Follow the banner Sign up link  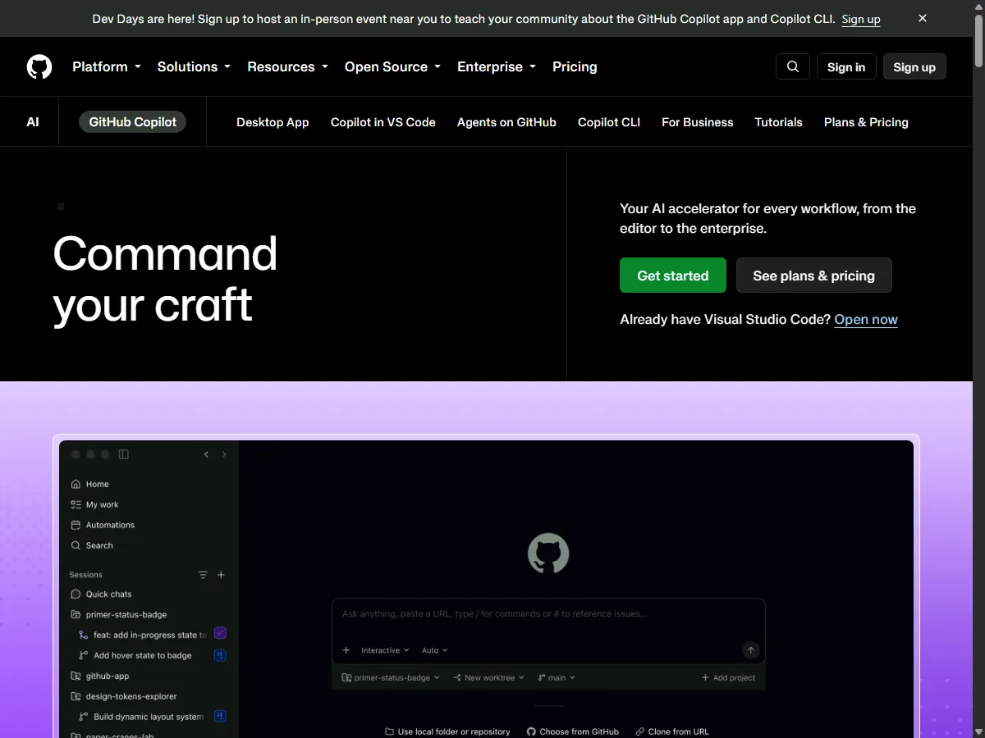[x=861, y=19]
